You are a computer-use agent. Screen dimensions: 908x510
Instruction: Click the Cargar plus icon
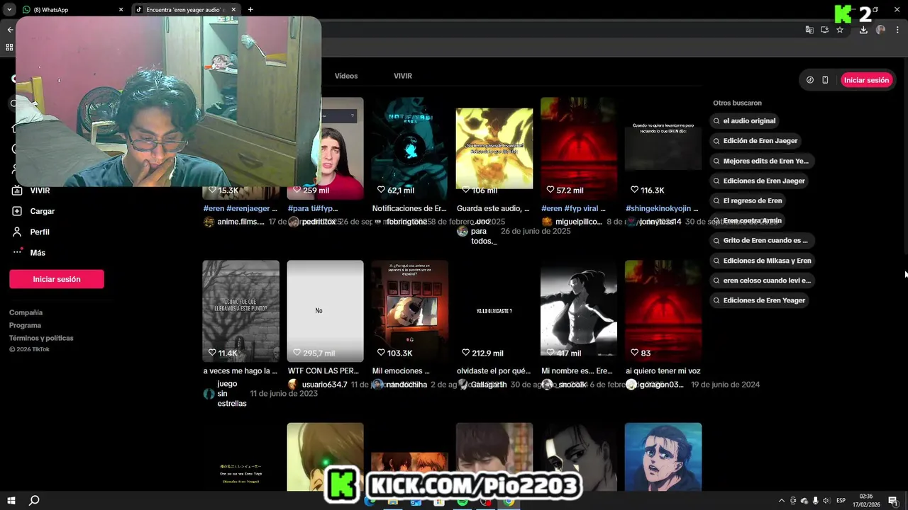17,211
